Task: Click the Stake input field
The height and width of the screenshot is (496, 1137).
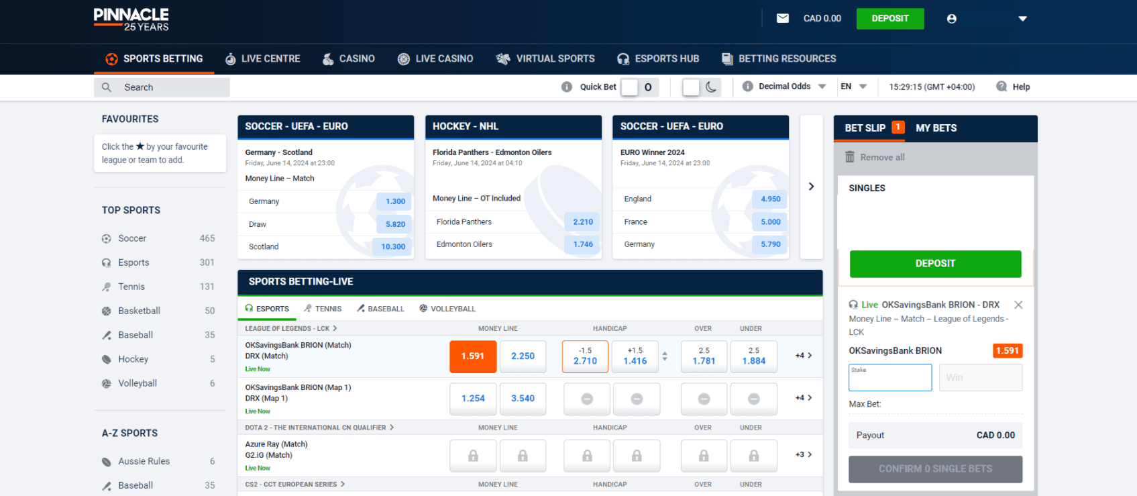Action: point(889,379)
